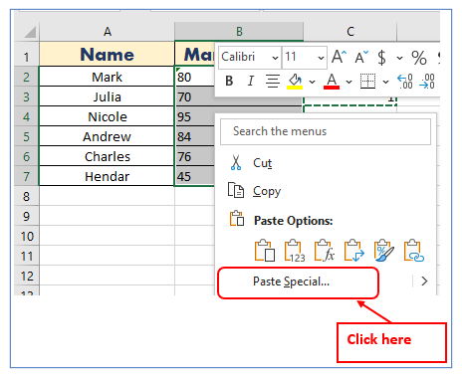This screenshot has width=462, height=376.
Task: Apply accounting dollar format
Action: tap(381, 57)
